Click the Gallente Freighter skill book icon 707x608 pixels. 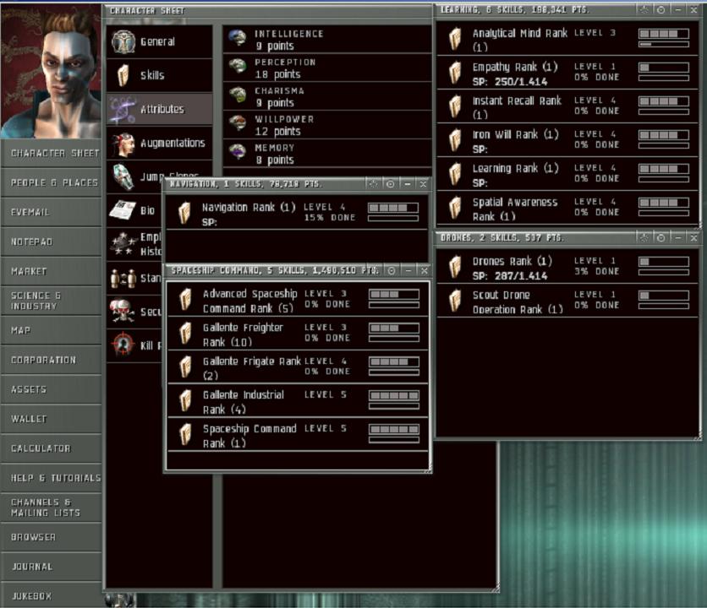pyautogui.click(x=185, y=334)
